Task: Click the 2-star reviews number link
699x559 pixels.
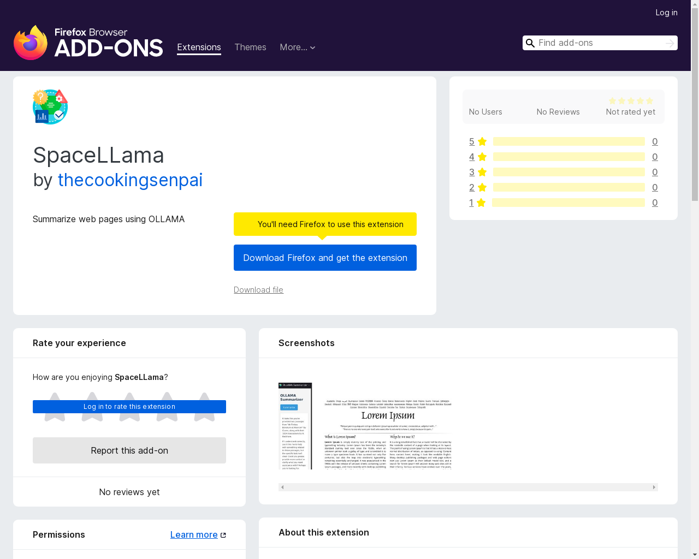Action: (x=472, y=187)
